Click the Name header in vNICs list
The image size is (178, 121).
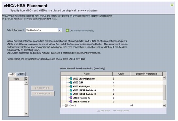coord(16,79)
